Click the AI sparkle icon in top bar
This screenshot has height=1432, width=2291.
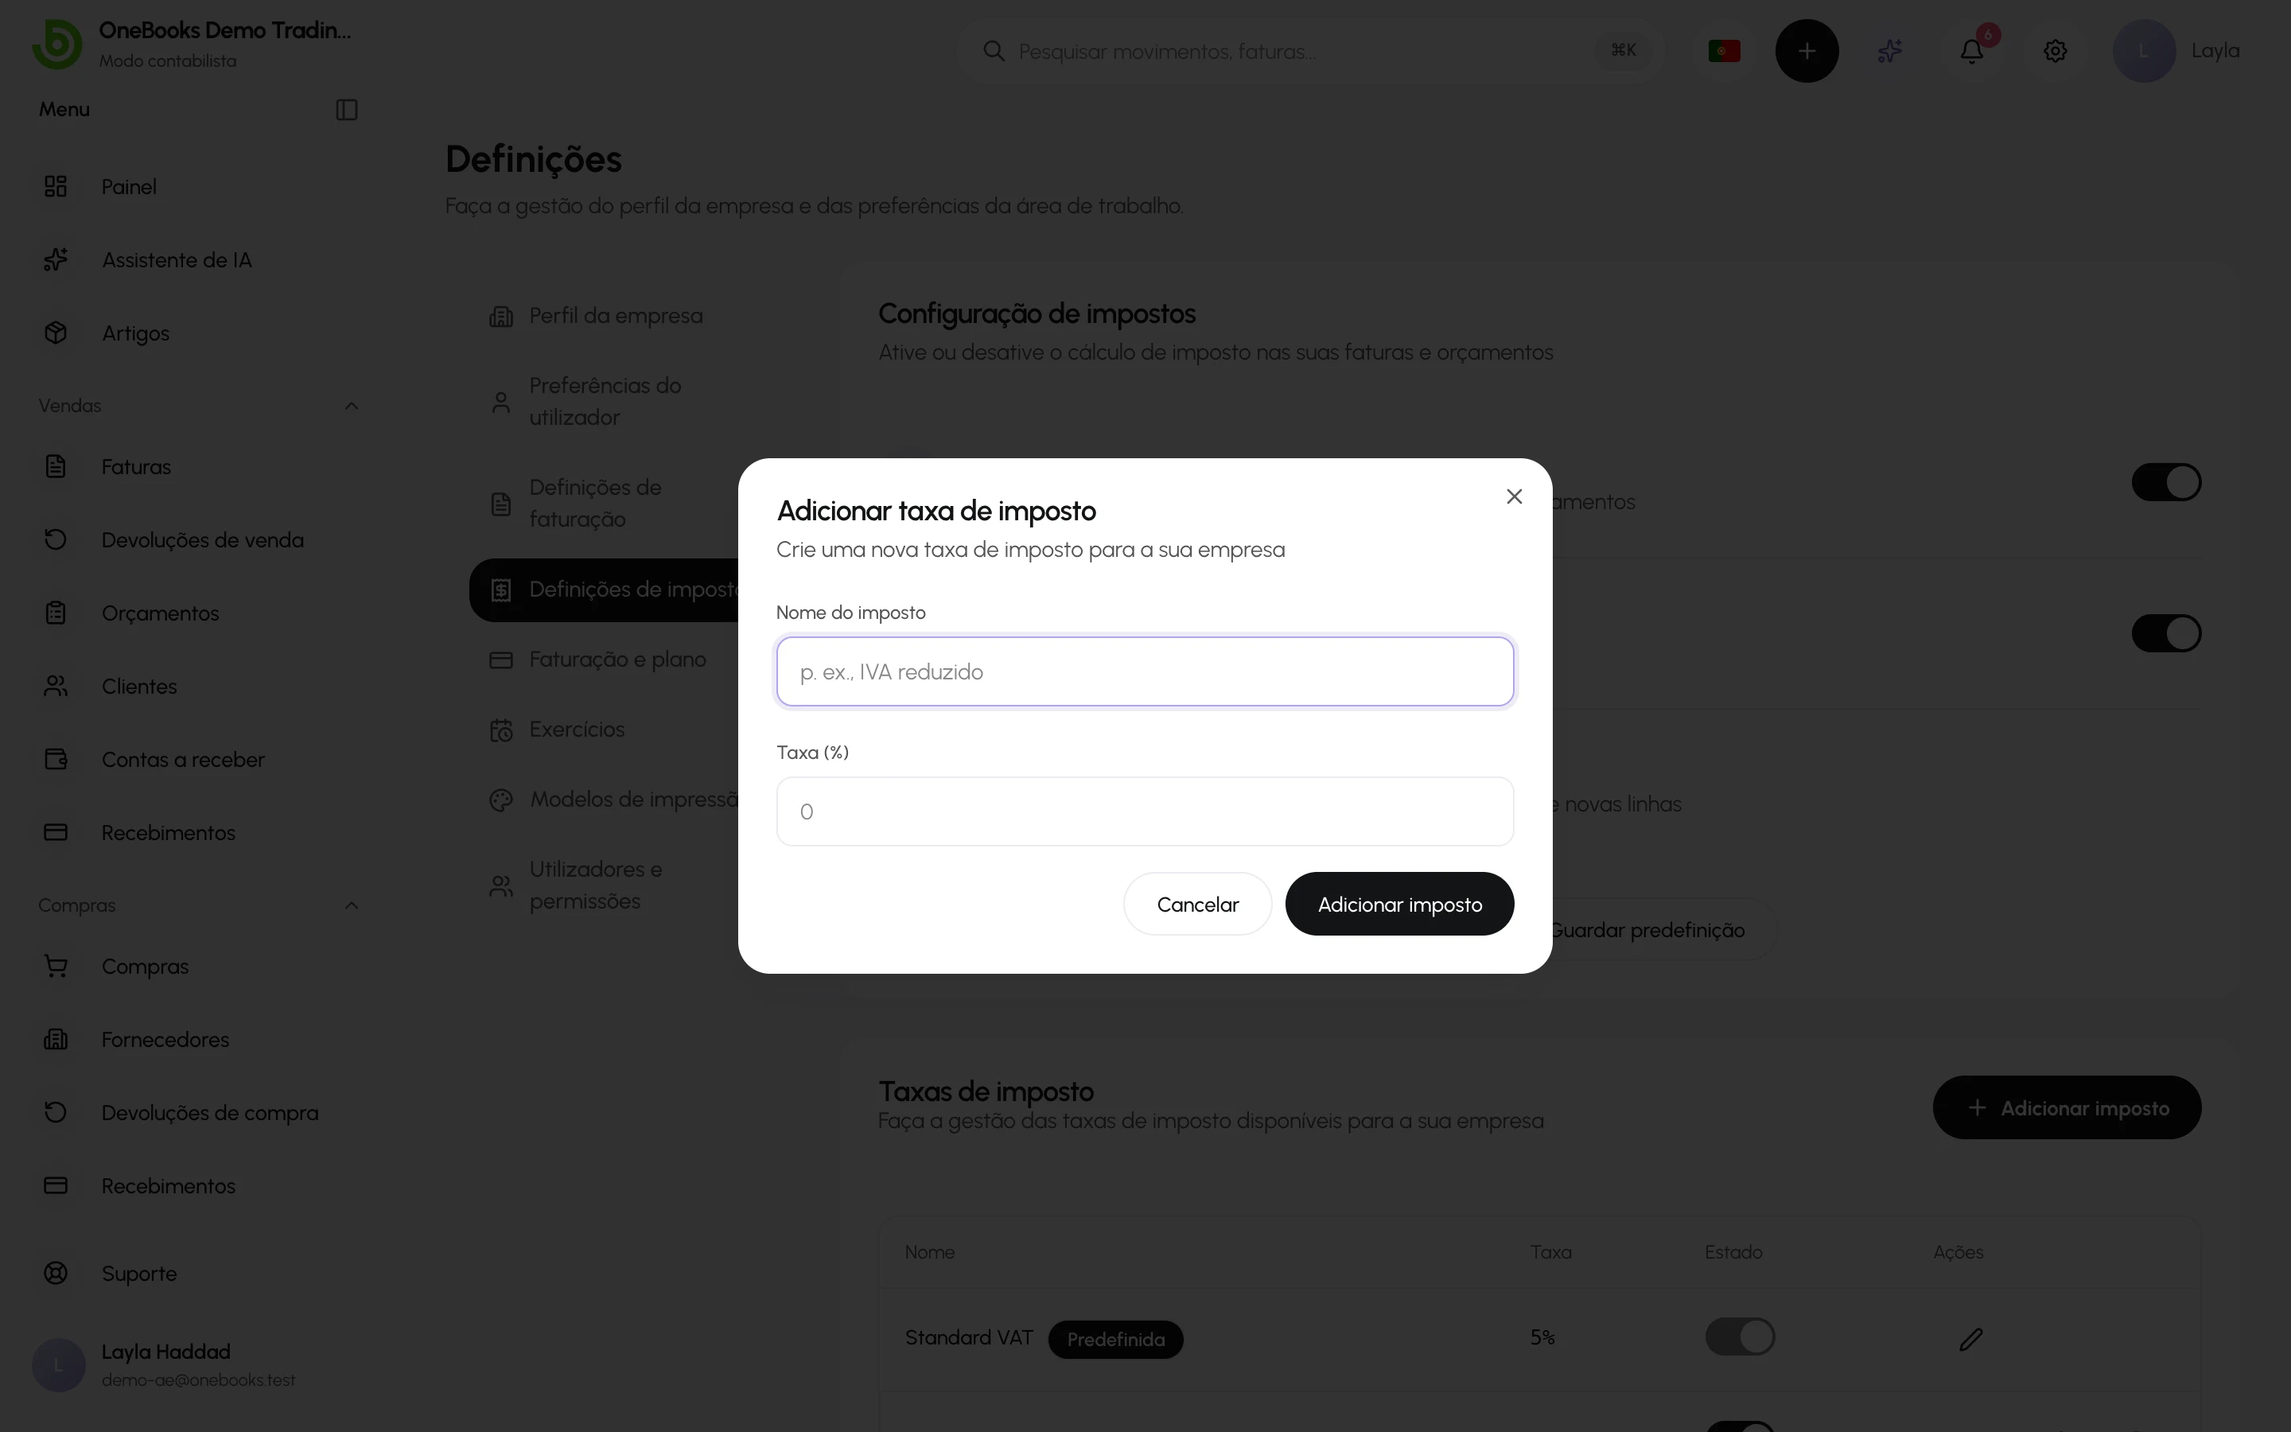1889,51
